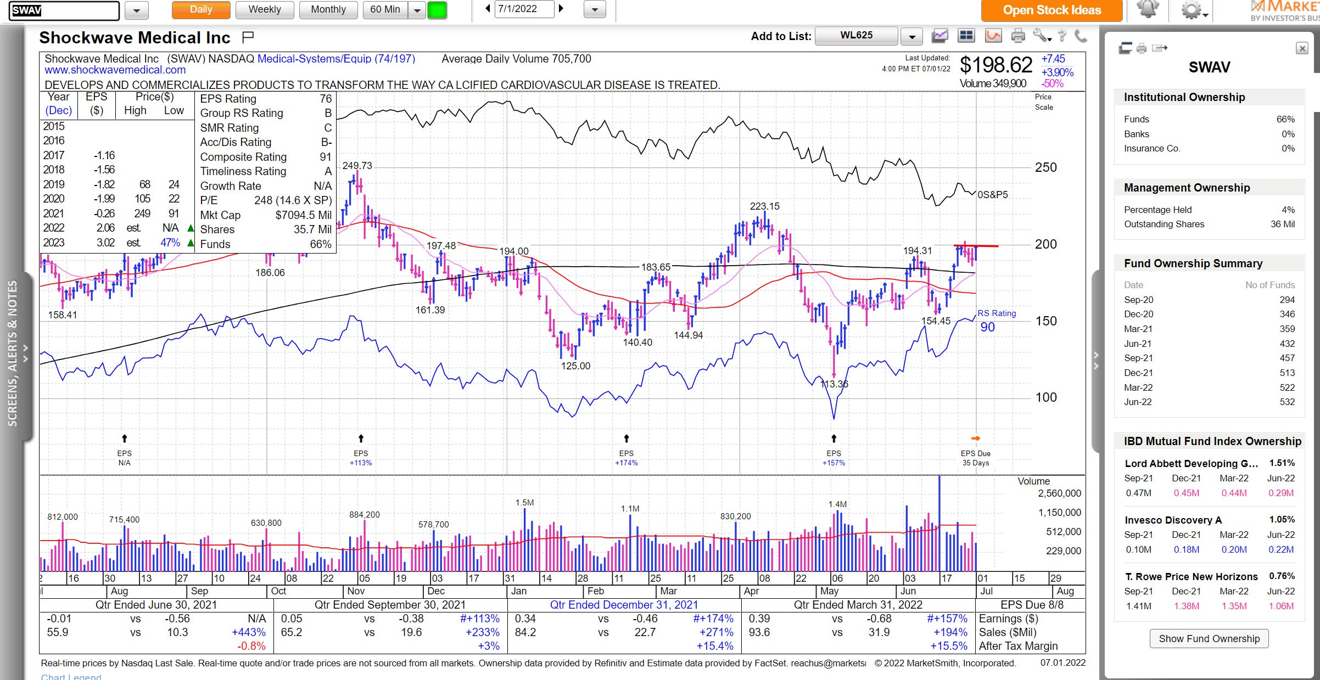Viewport: 1320px width, 680px height.
Task: Click the Jun-22 fund count value 532
Action: 1287,402
